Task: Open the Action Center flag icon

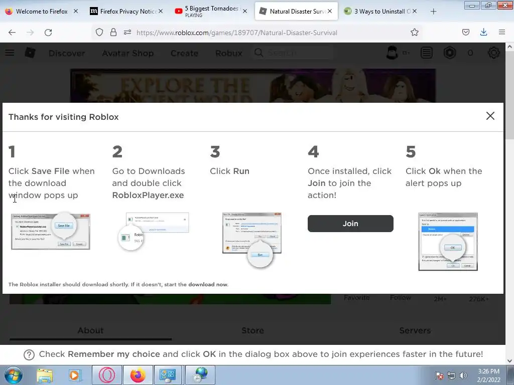Action: point(439,375)
